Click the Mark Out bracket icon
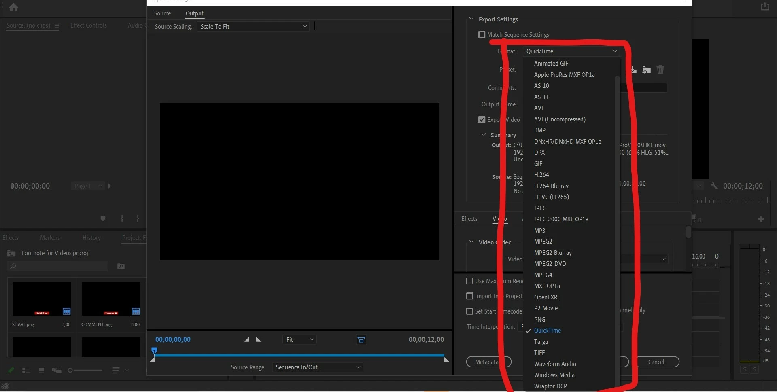The width and height of the screenshot is (777, 392). point(138,218)
